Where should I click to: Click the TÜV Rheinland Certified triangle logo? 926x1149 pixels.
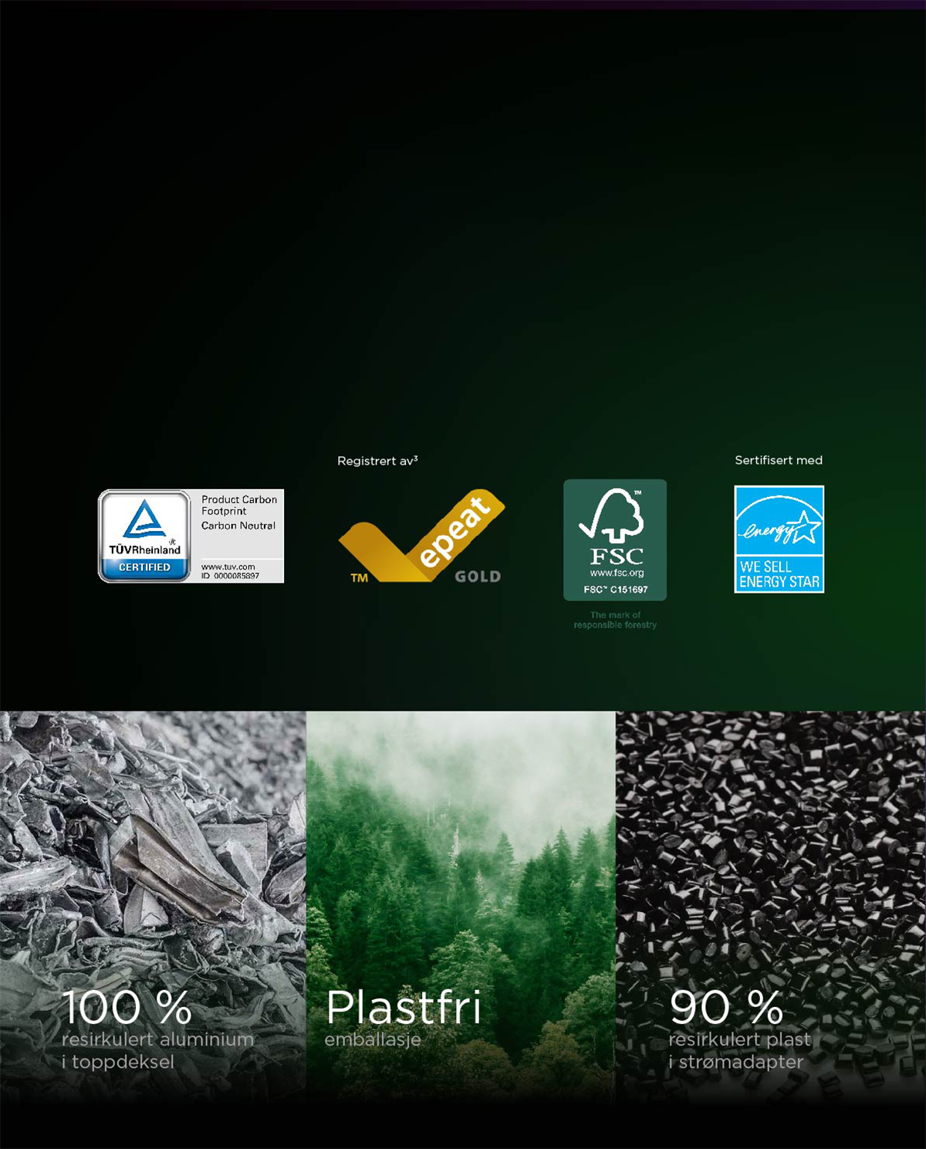tap(144, 521)
